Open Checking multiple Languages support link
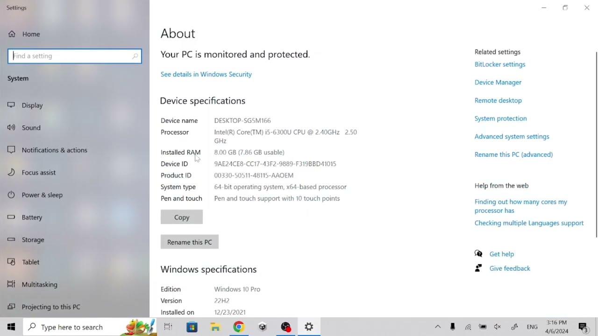This screenshot has width=598, height=336. click(529, 223)
